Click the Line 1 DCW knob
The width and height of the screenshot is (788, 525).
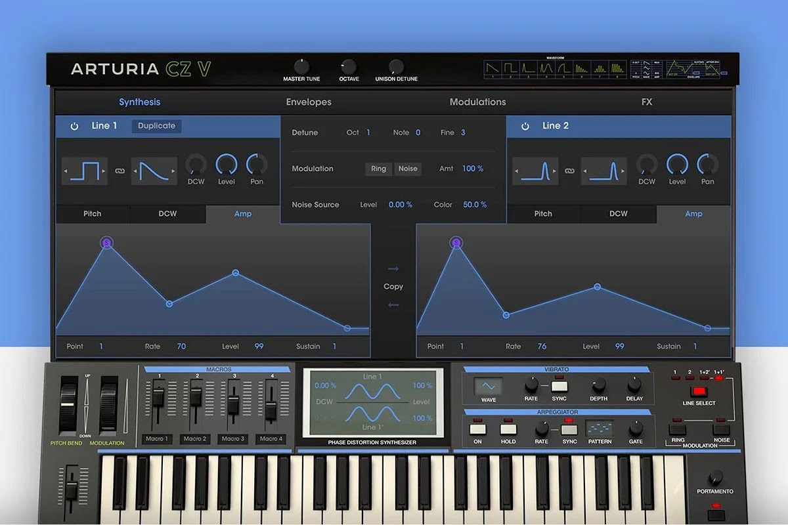pos(196,165)
